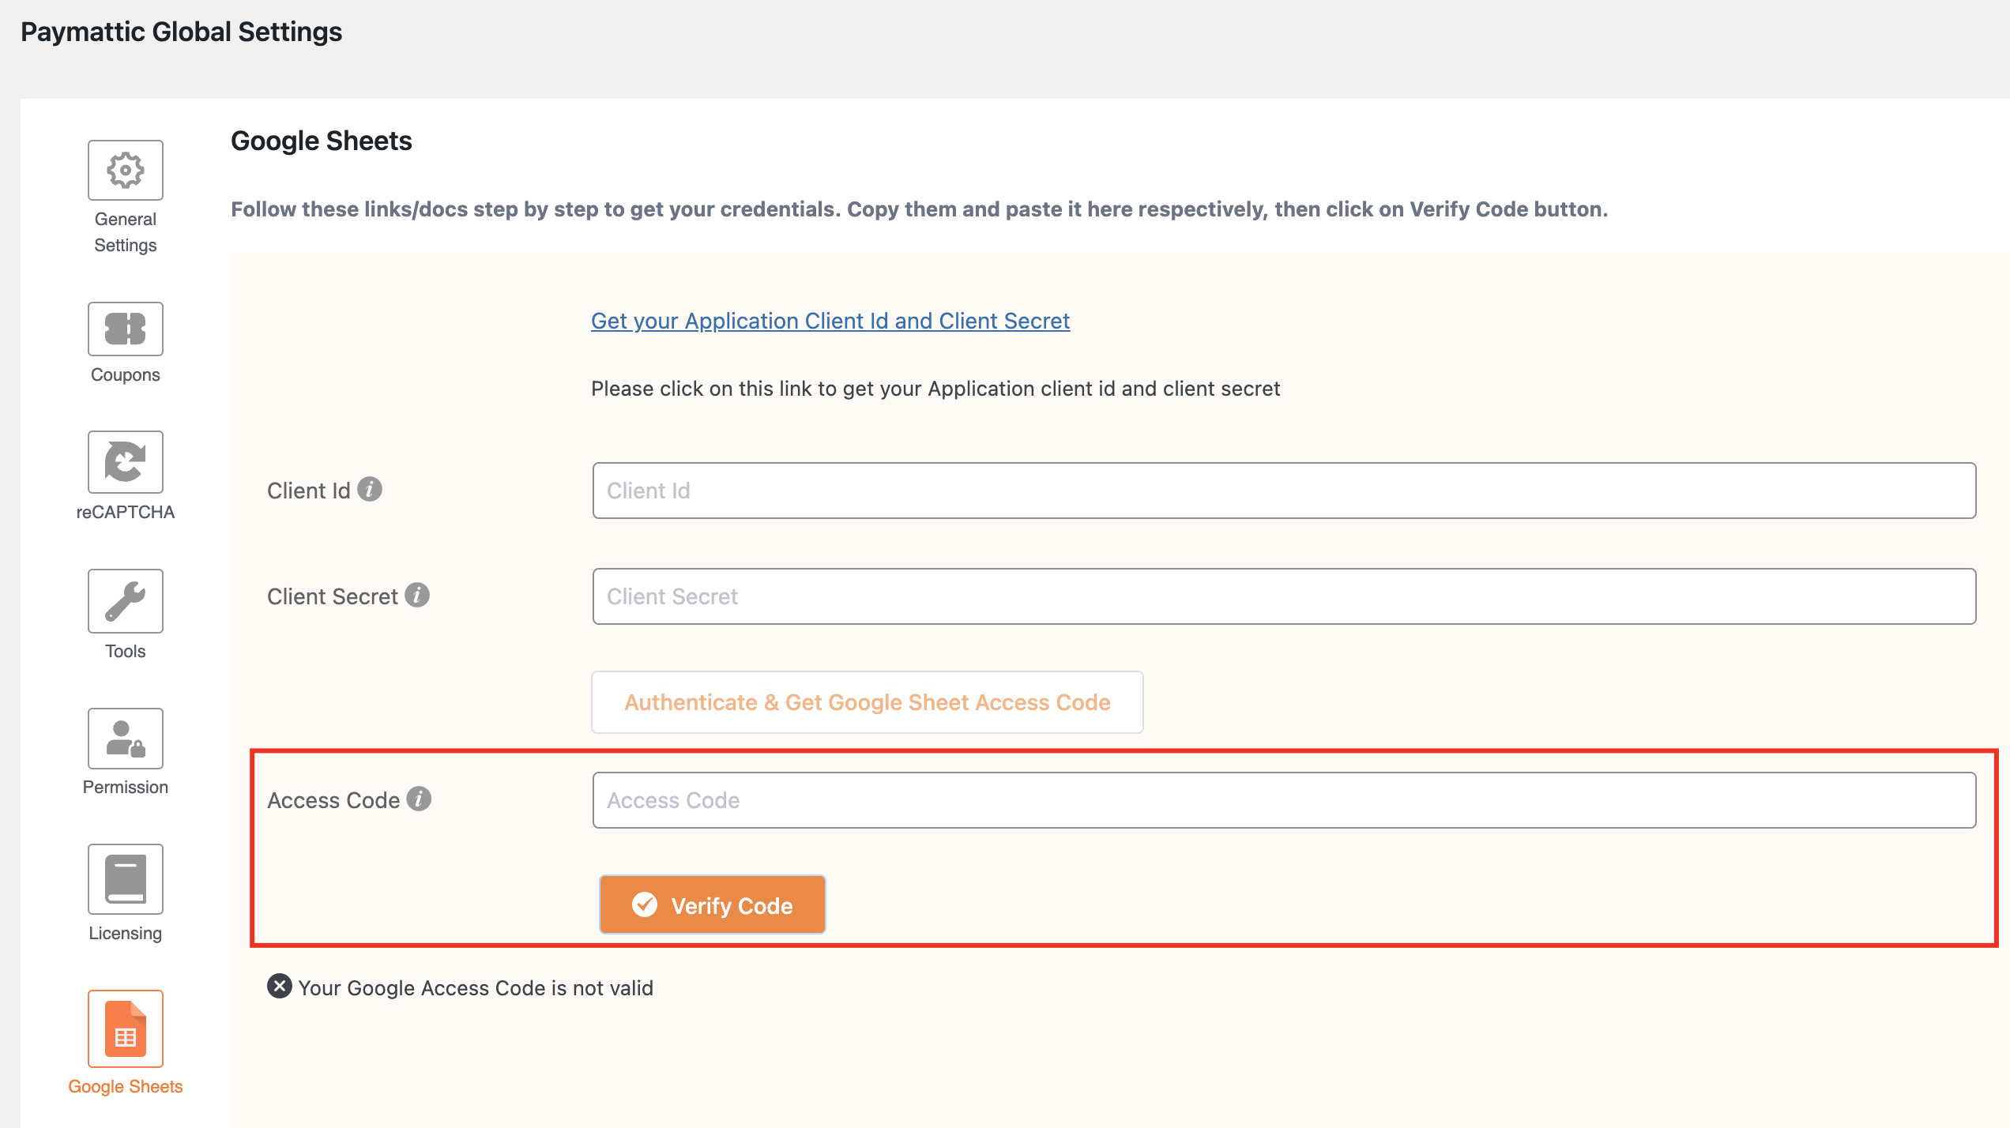Viewport: 2010px width, 1128px height.
Task: Click the 'Access Code' field label
Action: coord(333,800)
